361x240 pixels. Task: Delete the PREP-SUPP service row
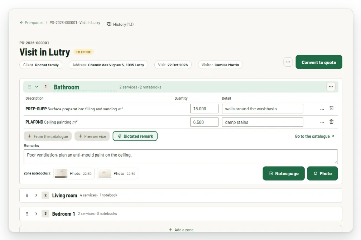click(331, 108)
